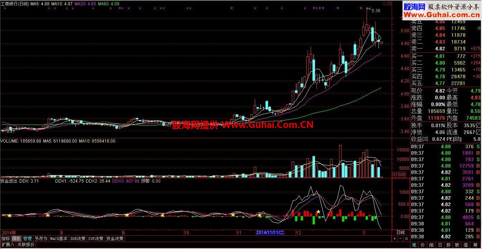Viewport: 482px width, 249px height.
Task: Click the 工商银行(日线) chart title
Action: pyautogui.click(x=15, y=4)
